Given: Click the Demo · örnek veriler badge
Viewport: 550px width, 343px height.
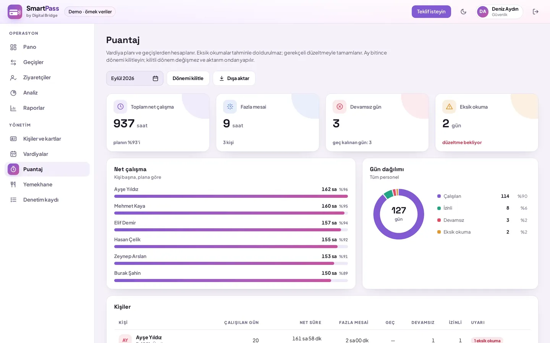Looking at the screenshot, I should click(x=90, y=12).
